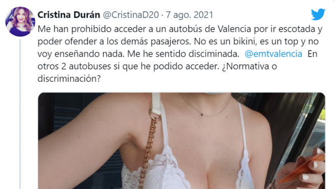Open the Cristina Durán display name
The image size is (335, 189).
tap(69, 15)
